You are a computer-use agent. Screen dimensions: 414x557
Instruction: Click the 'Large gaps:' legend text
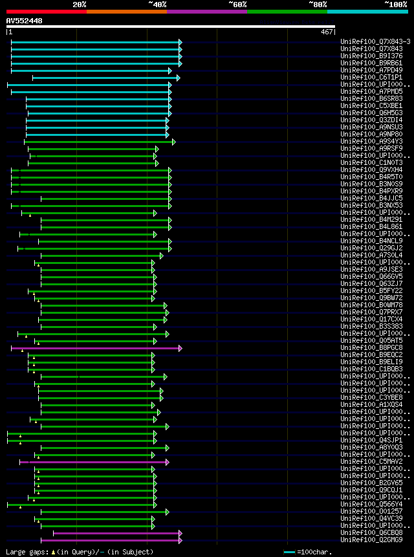(x=27, y=552)
